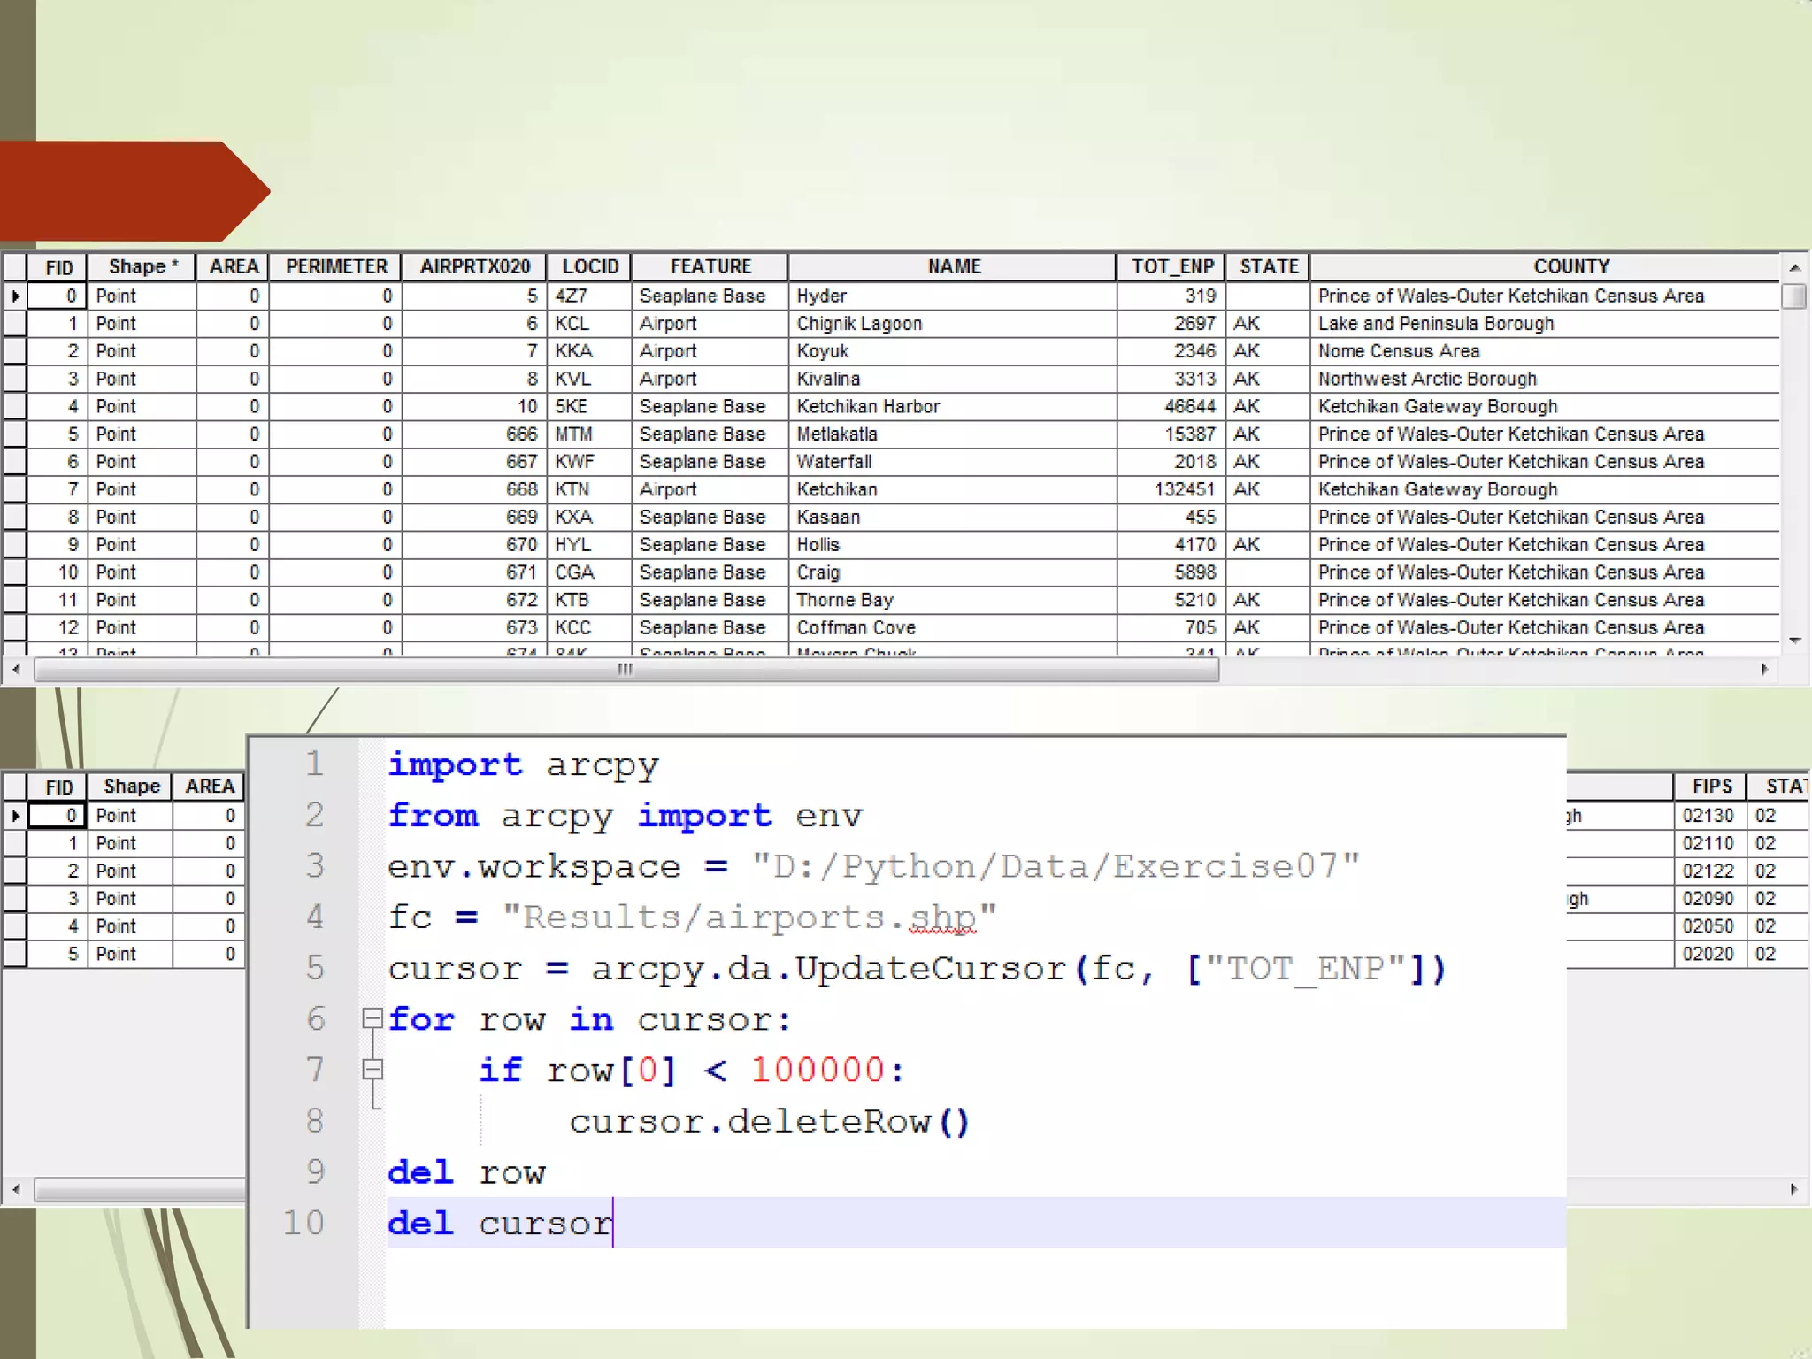This screenshot has height=1359, width=1812.
Task: Click the Kasaan name cell
Action: (x=952, y=517)
